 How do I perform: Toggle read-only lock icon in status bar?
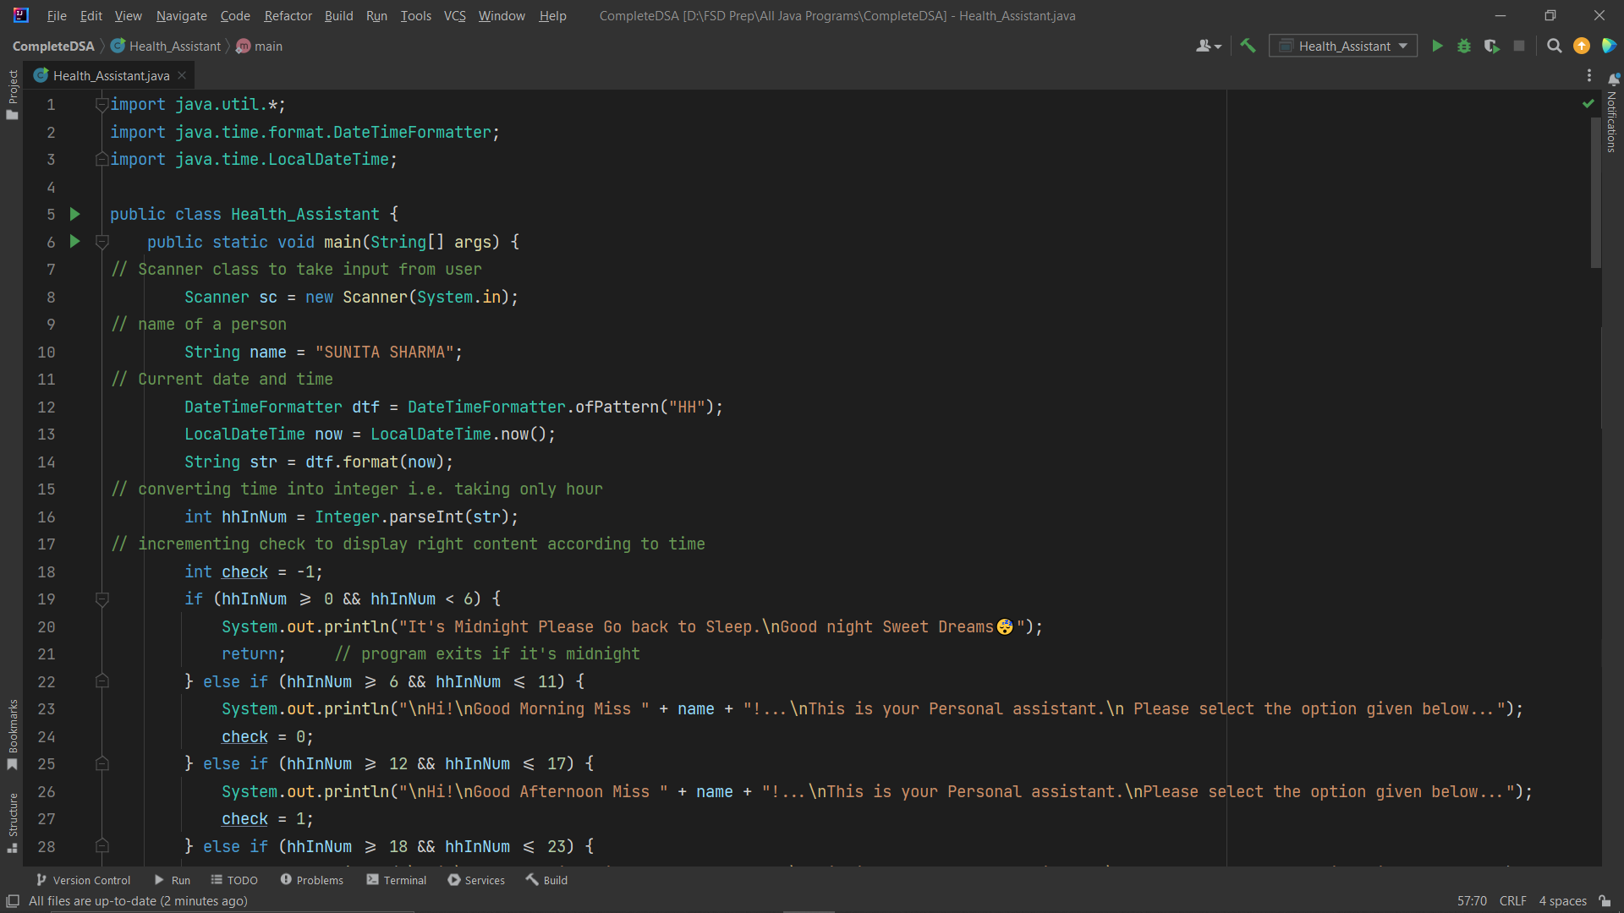1605,901
